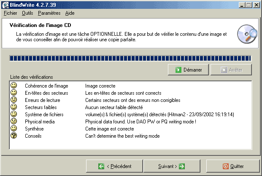262x176 pixels.
Task: Exit the application via the Quitter button
Action: point(233,166)
